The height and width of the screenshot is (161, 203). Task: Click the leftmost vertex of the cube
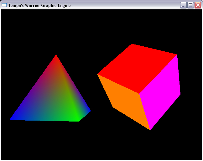coord(98,74)
